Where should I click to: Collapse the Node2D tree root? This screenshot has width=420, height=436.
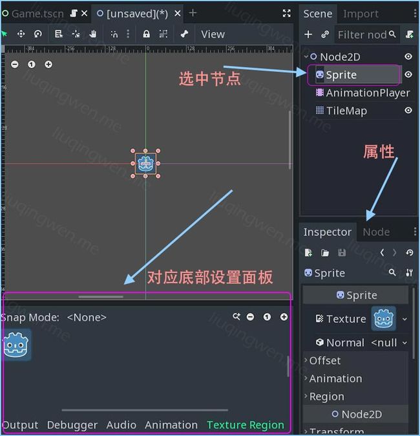point(306,56)
